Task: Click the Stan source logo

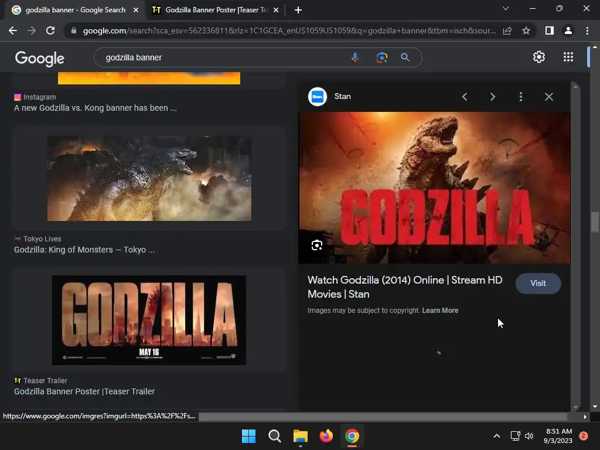Action: pyautogui.click(x=318, y=97)
